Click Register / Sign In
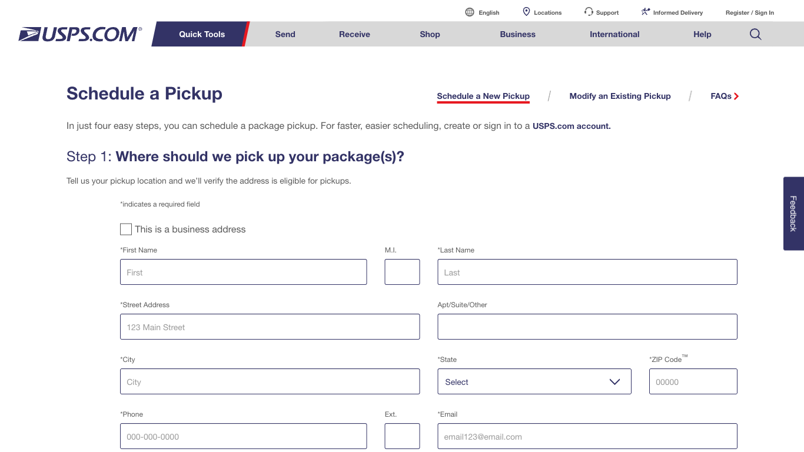 [x=750, y=12]
